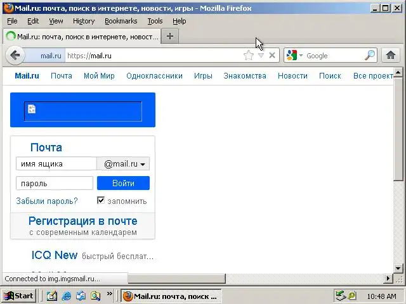Viewport: 406px width, 304px height.
Task: Select the Mail.ru browser tab
Action: tap(82, 36)
